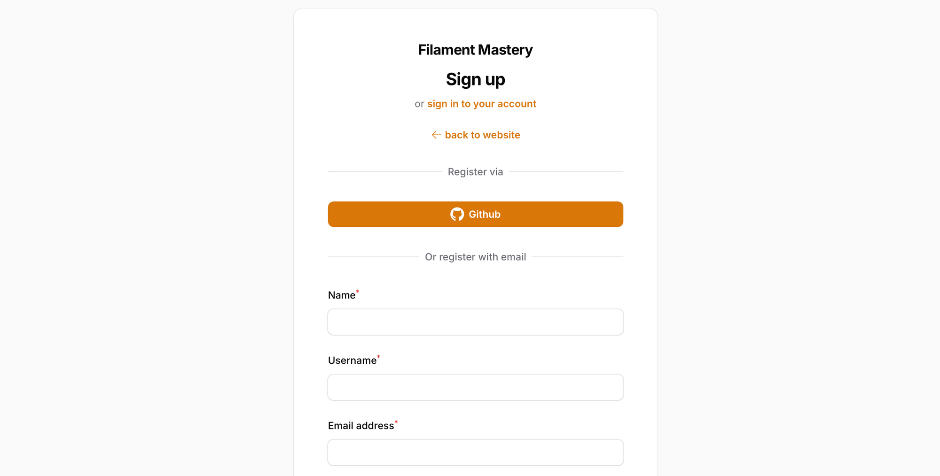
Task: Open the sign in to your account link
Action: (481, 104)
